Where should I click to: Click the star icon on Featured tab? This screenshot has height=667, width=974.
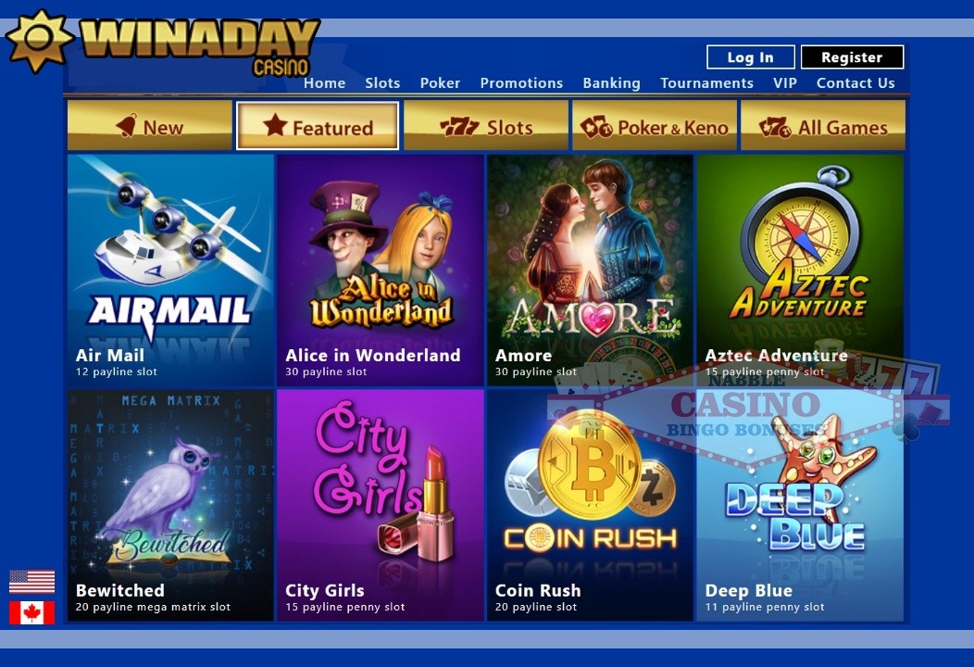(275, 125)
